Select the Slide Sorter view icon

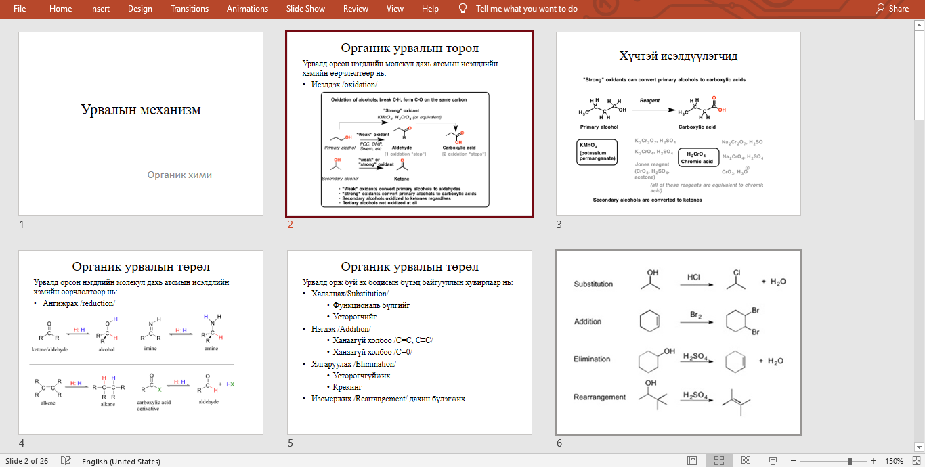click(x=718, y=461)
